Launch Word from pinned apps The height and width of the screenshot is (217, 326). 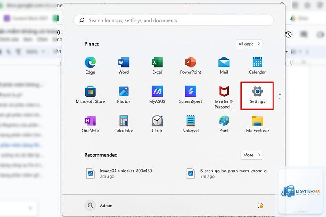point(124,66)
